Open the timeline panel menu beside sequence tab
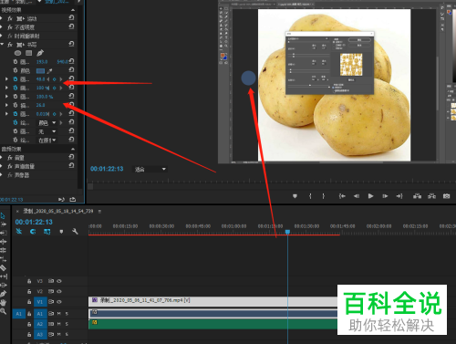The width and height of the screenshot is (456, 344). [x=99, y=211]
